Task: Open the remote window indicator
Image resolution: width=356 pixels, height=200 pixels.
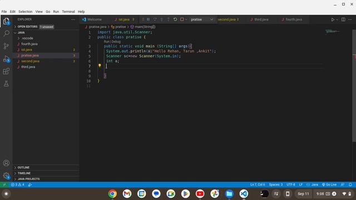Action: 4,184
